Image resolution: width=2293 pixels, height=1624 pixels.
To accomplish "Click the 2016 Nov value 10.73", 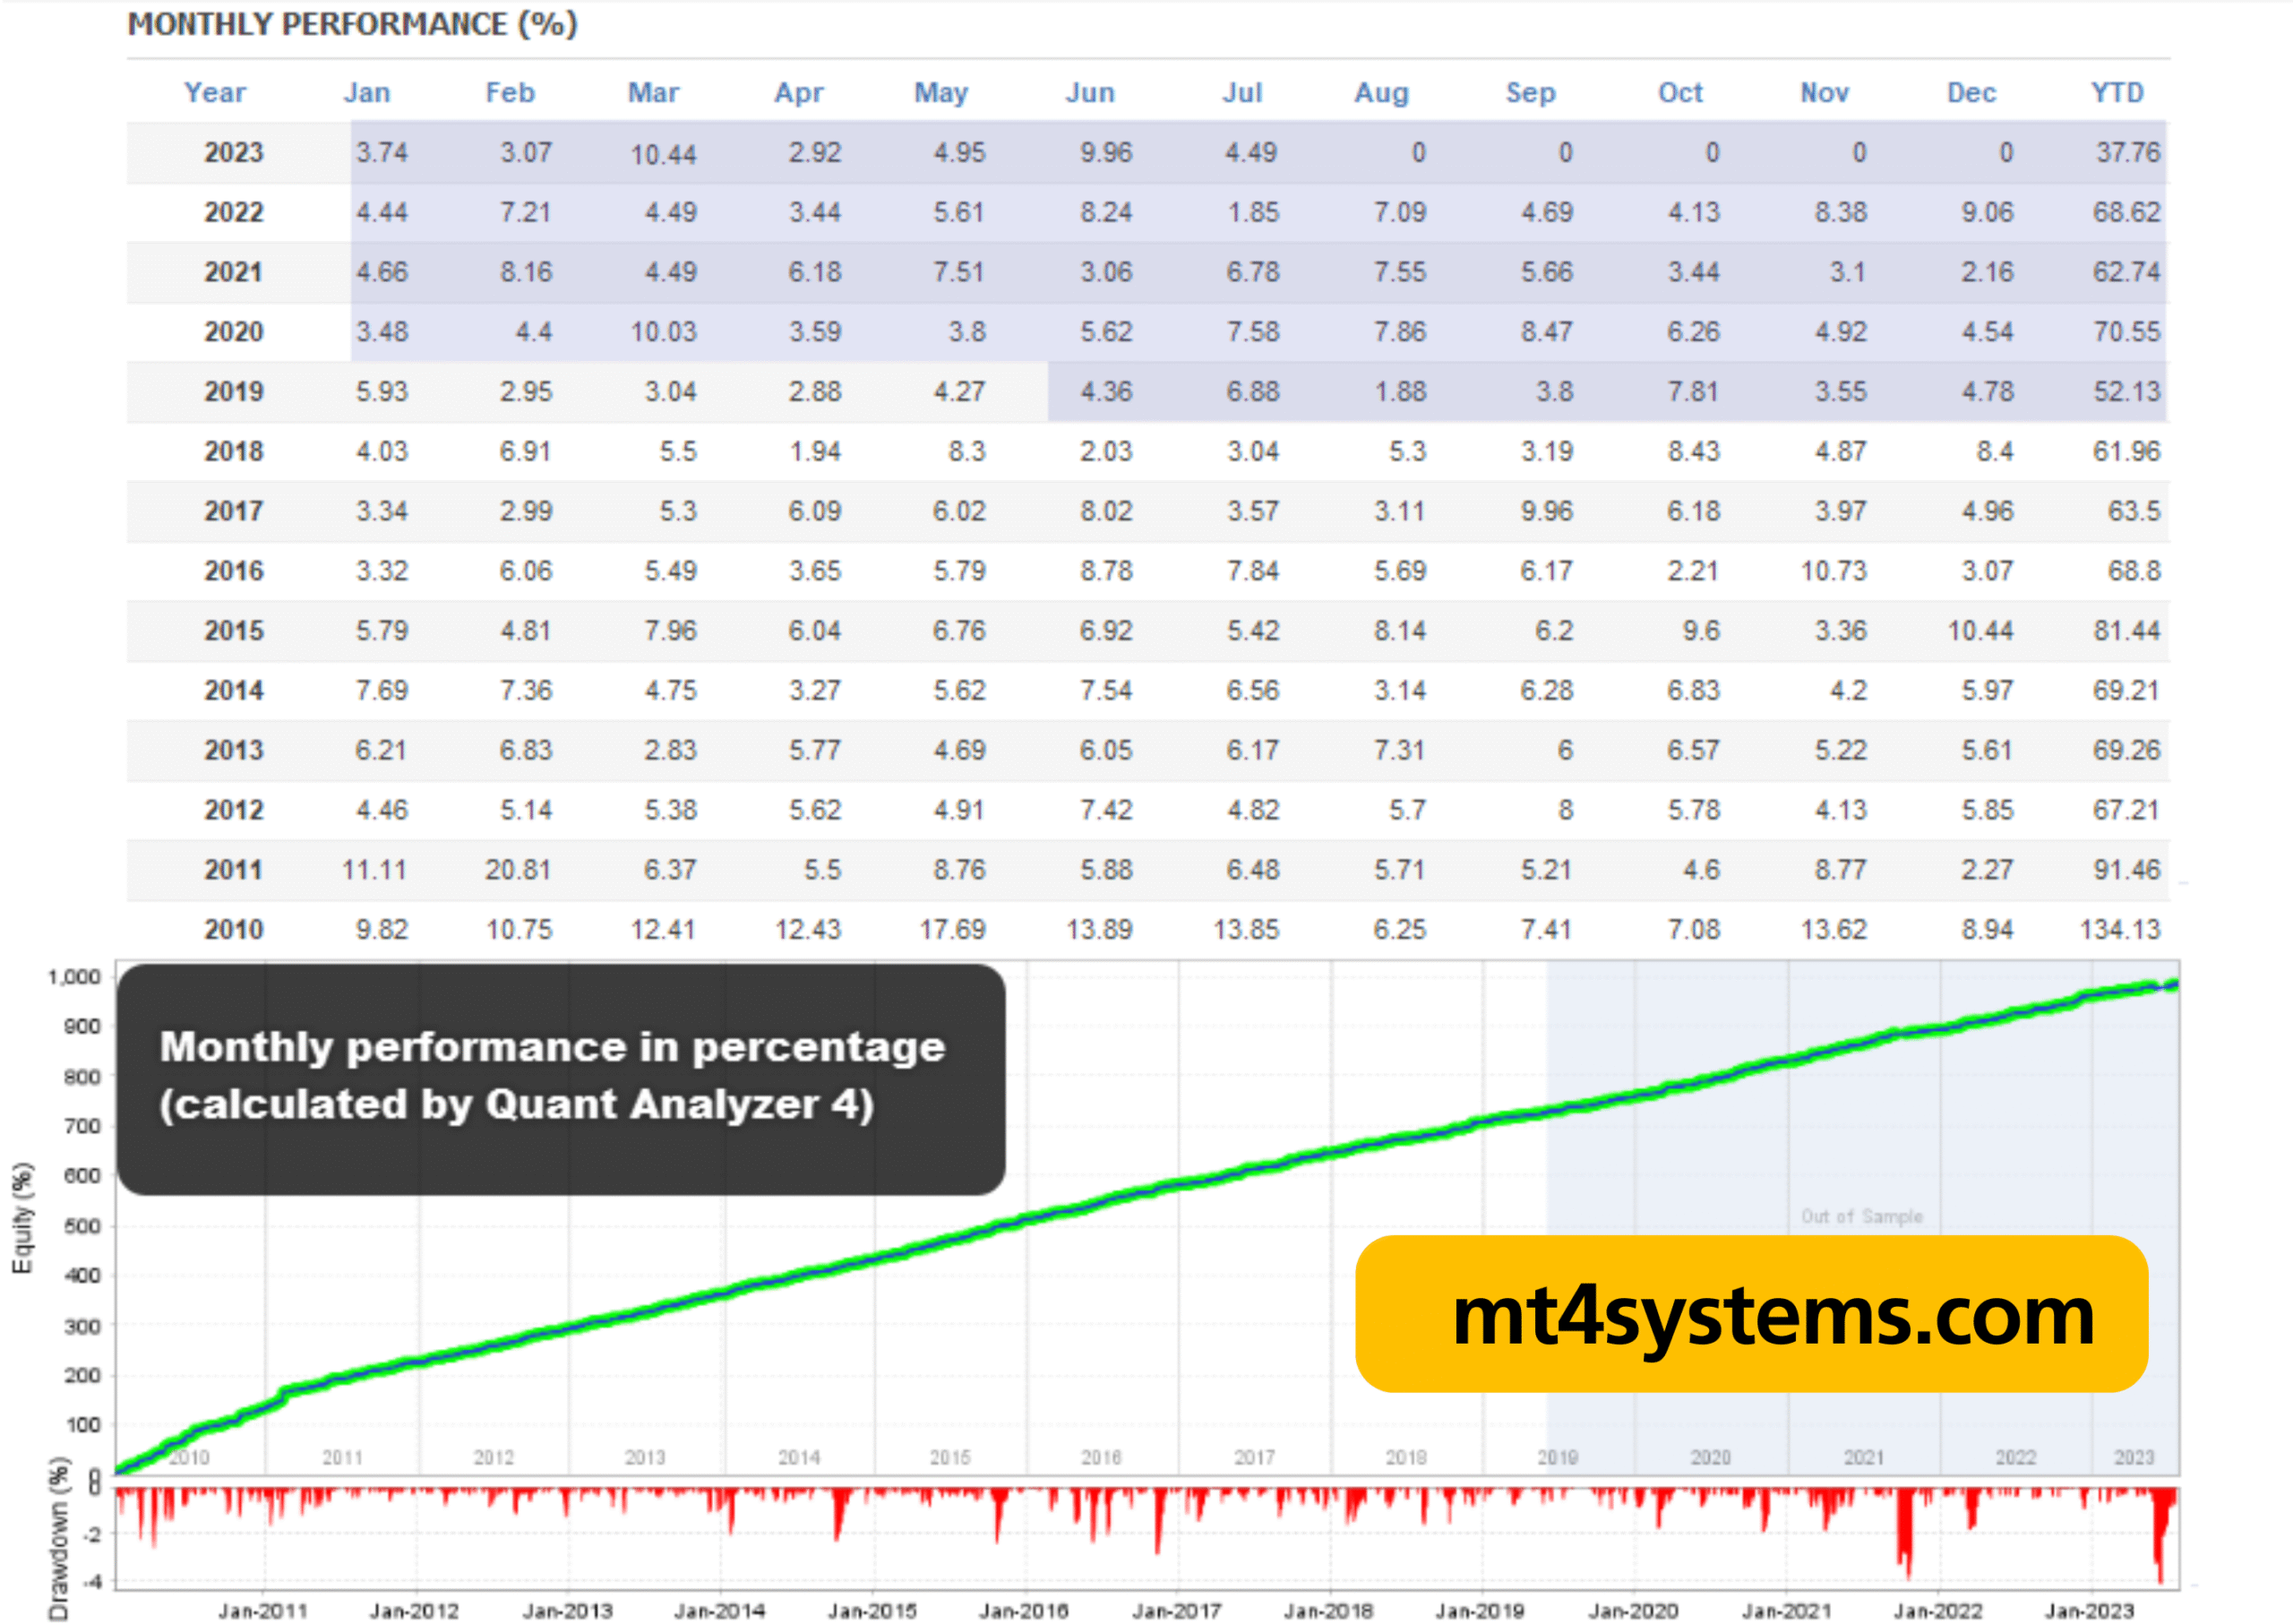I will (x=1833, y=571).
